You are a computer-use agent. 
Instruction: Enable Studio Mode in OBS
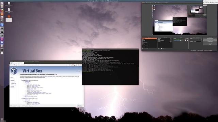point(210,41)
